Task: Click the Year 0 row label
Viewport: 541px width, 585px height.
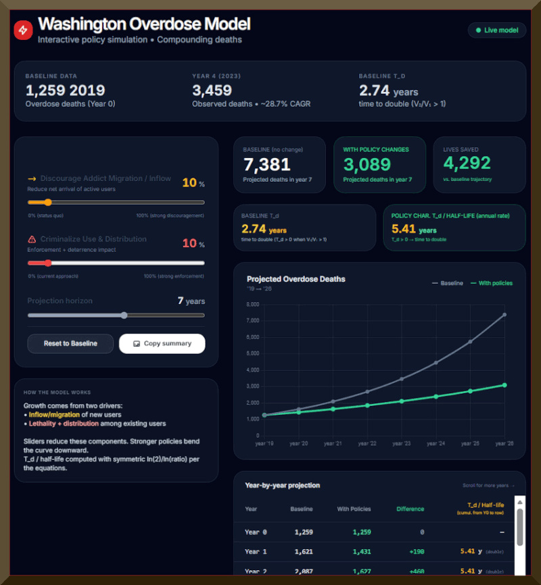Action: [x=256, y=532]
